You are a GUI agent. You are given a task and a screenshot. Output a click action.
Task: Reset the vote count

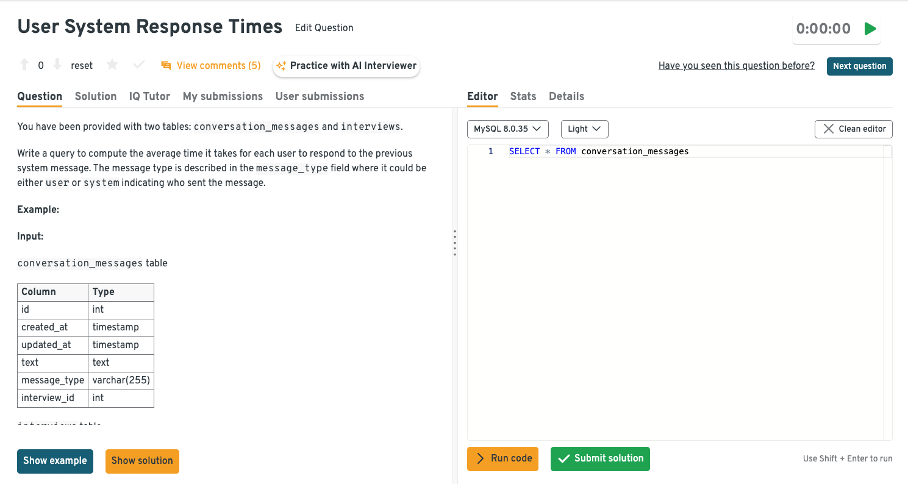82,66
